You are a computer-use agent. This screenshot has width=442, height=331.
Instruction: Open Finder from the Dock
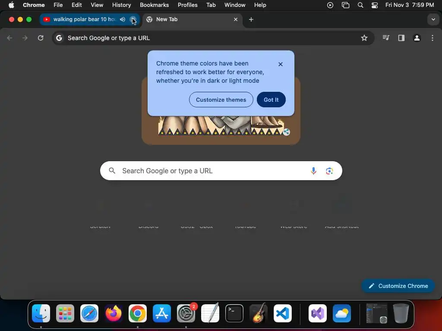tap(41, 313)
